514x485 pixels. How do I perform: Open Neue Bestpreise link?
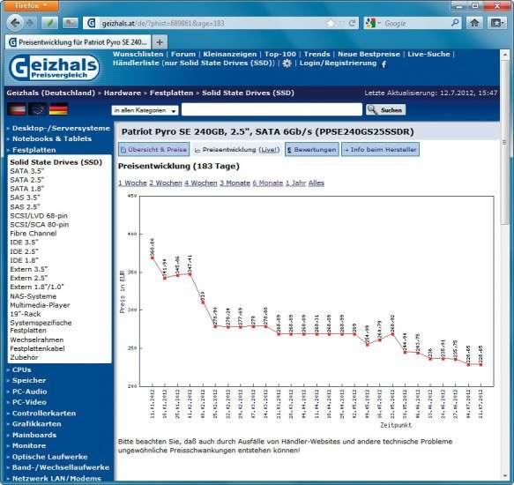pyautogui.click(x=369, y=54)
